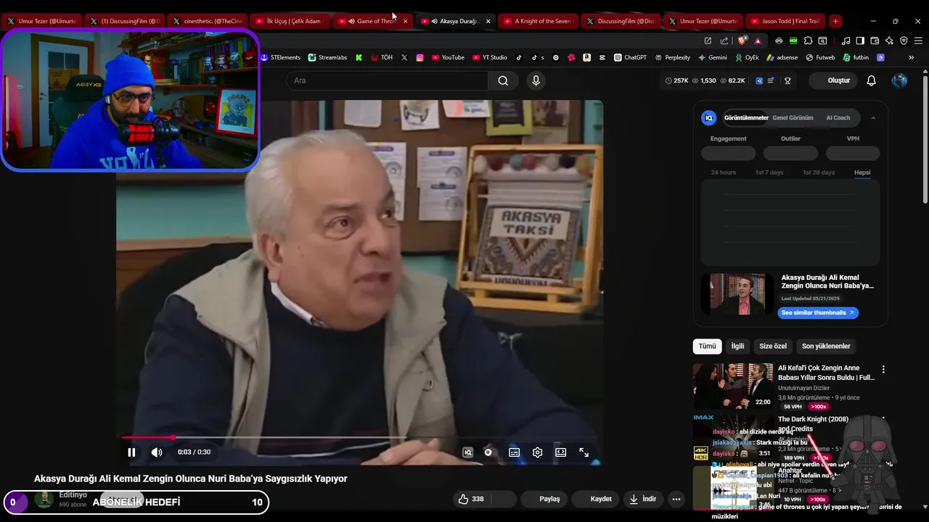
Task: Switch to A Knight of the Seven tab
Action: 539,21
